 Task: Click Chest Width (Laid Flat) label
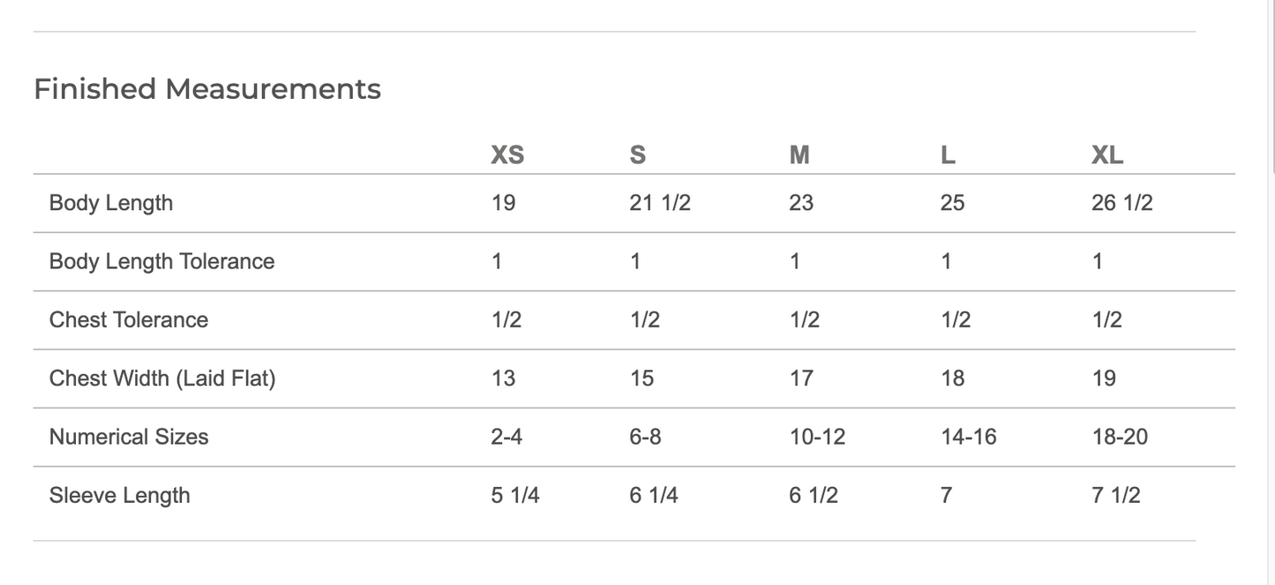pos(162,379)
